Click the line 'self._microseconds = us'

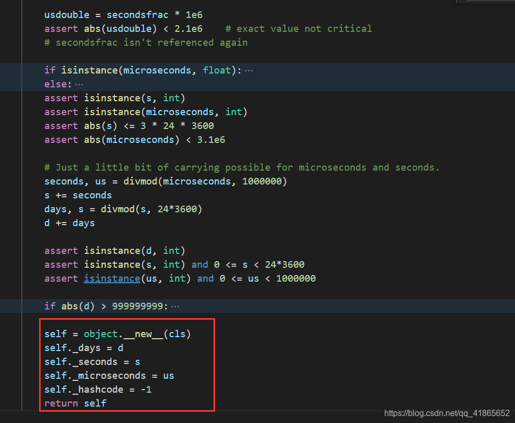[x=109, y=376]
